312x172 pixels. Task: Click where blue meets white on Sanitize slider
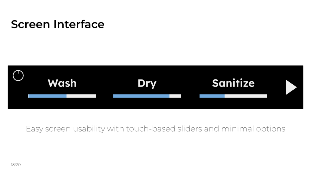pos(225,96)
